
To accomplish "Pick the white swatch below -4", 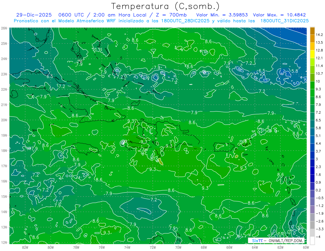I will (312, 241).
